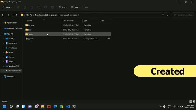The height and width of the screenshot is (110, 196).
Task: Select the Include folder
Action: click(68, 25)
